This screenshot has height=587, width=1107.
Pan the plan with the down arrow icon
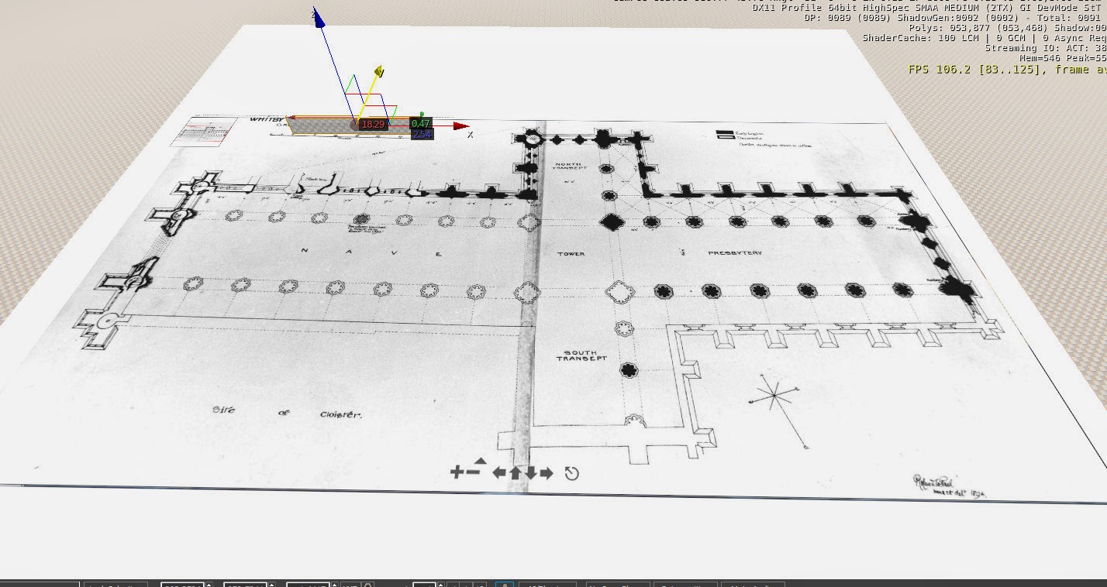click(x=531, y=472)
